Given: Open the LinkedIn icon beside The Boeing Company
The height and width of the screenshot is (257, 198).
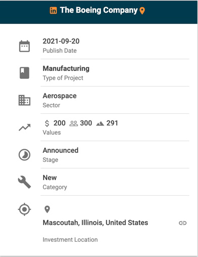Looking at the screenshot, I should tap(53, 11).
